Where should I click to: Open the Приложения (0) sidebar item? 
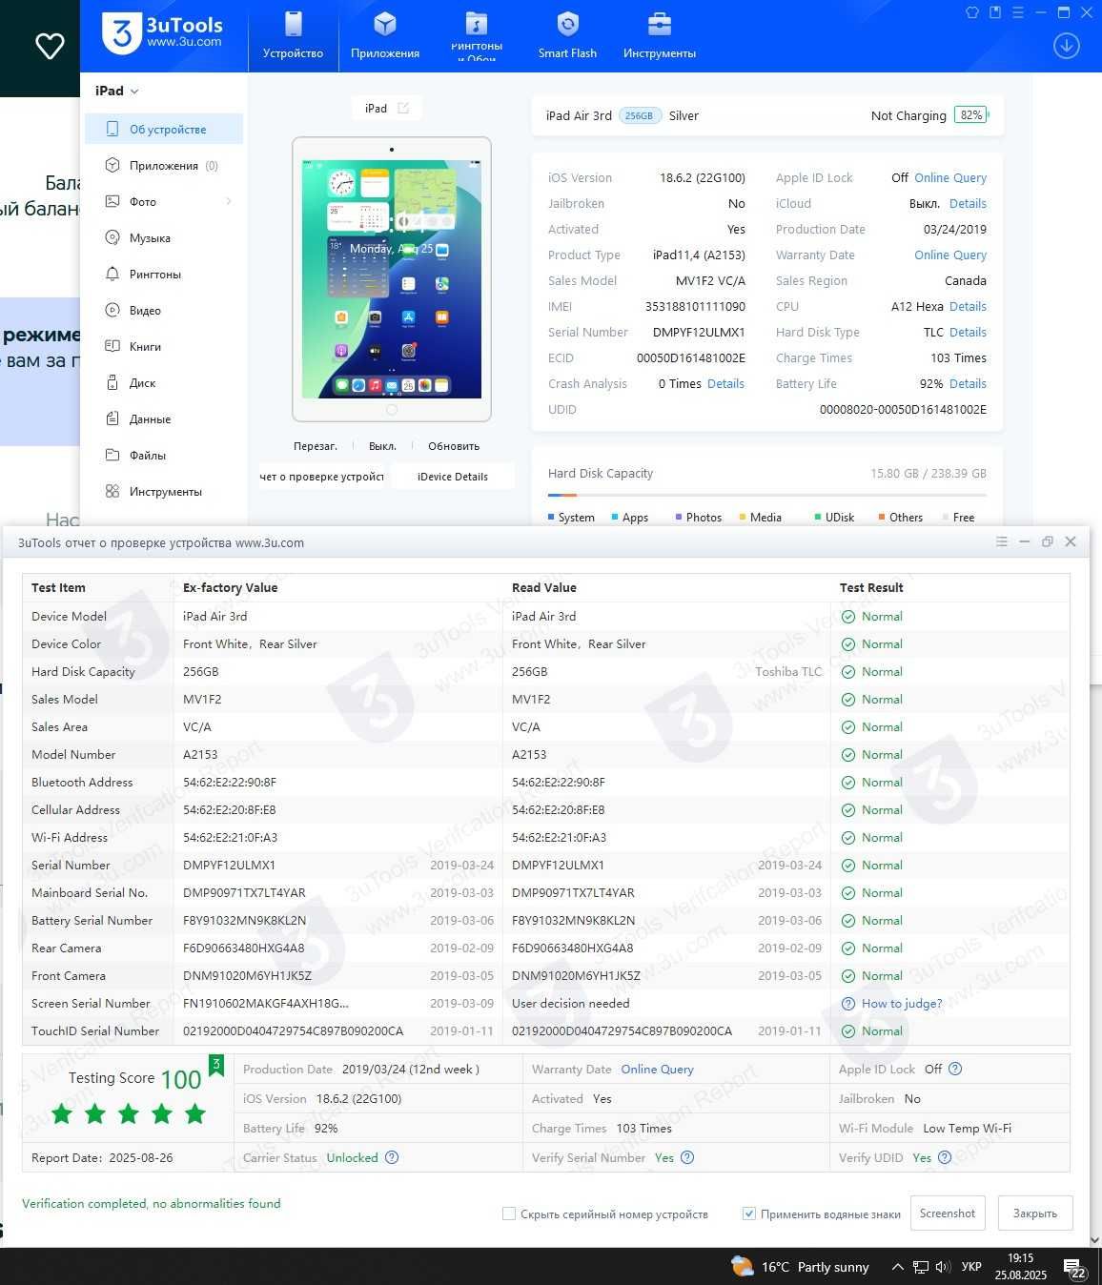tap(164, 165)
